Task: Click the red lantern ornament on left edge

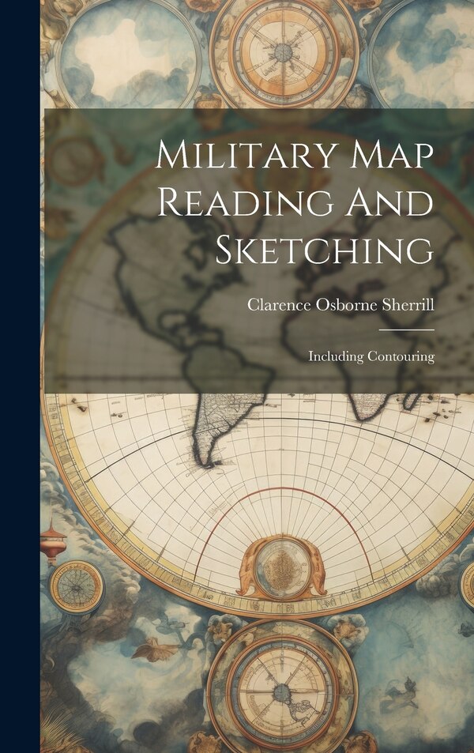Action: coord(54,541)
